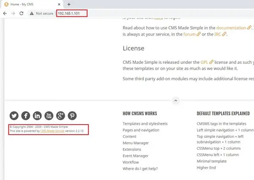Reload the page with the refresh button

(21, 13)
